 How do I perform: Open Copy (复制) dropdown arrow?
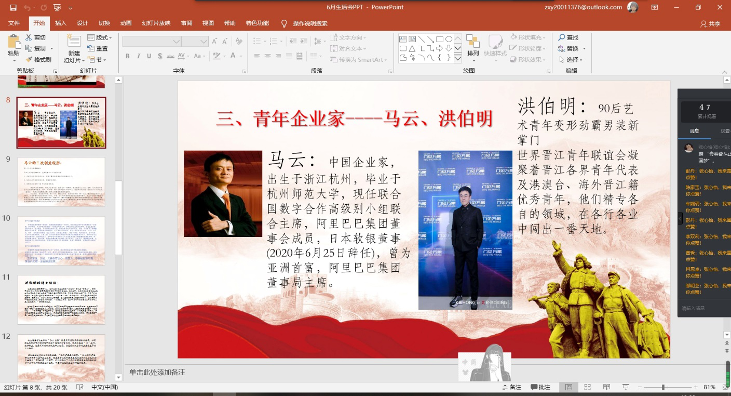tap(51, 49)
